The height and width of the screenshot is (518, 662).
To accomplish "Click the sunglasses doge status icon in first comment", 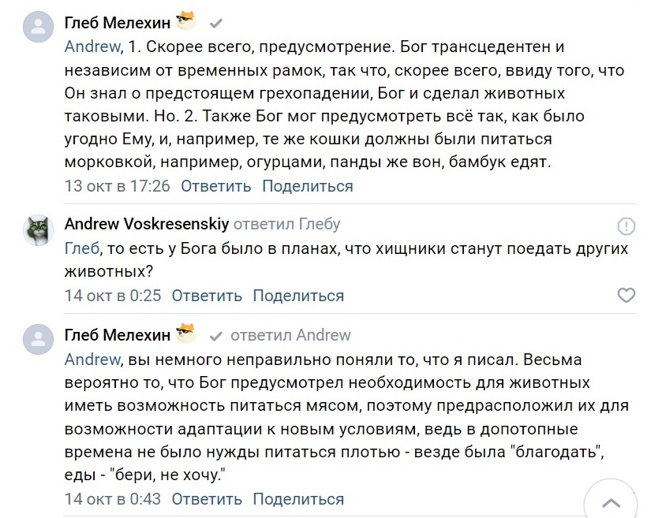I will tap(185, 21).
